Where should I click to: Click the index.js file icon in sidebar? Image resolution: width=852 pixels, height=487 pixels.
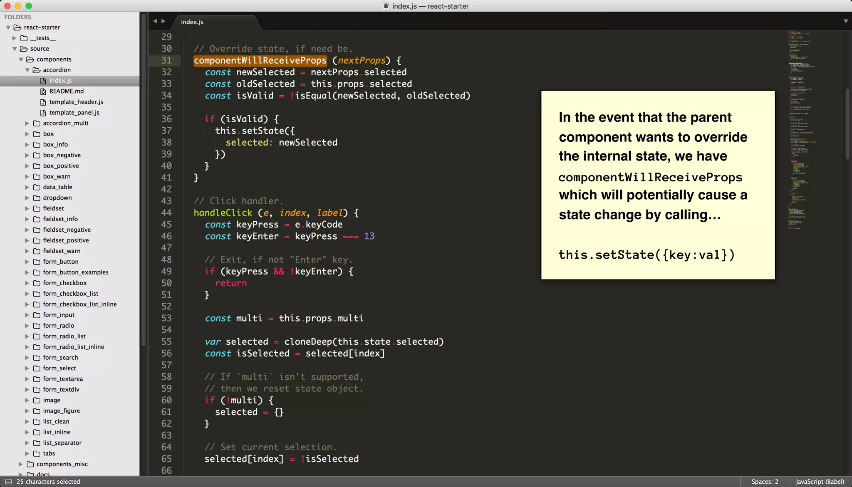43,81
